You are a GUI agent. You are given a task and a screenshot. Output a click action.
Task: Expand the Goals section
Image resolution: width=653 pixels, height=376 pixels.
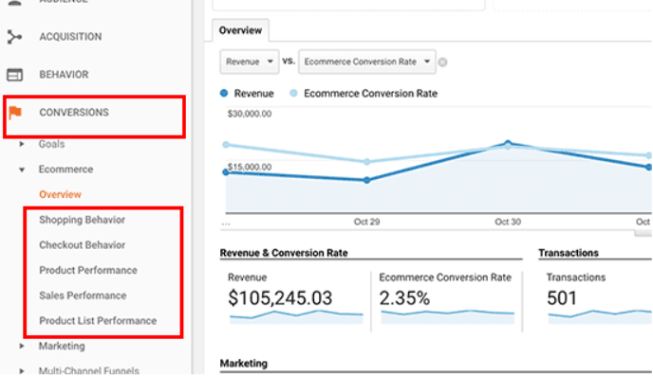[x=22, y=144]
